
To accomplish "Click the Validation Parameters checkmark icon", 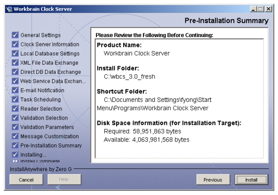I will pos(15,127).
